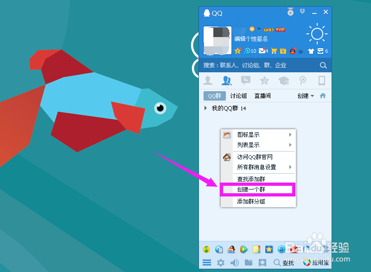Viewport: 371px width, 272px height.
Task: Launch QQ Music from app bar
Action: [x=206, y=249]
